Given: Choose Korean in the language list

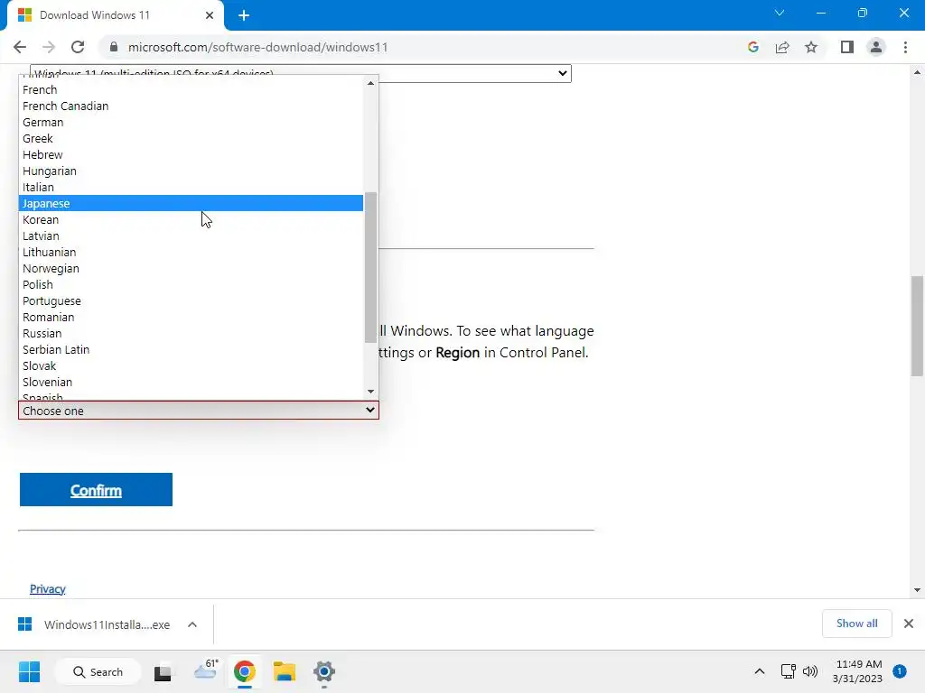Looking at the screenshot, I should [192, 220].
